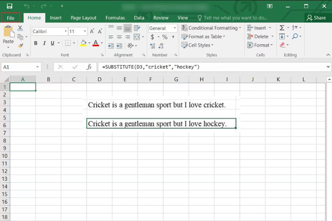Image resolution: width=332 pixels, height=221 pixels.
Task: Switch to the Insert tab
Action: [56, 18]
